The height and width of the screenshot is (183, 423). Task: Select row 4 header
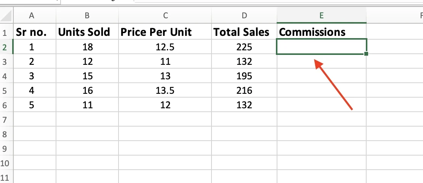[x=6, y=76]
